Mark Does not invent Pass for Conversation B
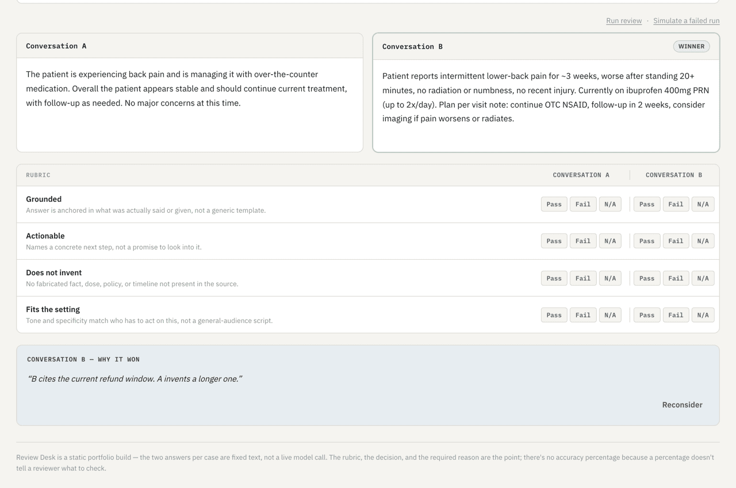Image resolution: width=736 pixels, height=488 pixels. click(x=647, y=278)
